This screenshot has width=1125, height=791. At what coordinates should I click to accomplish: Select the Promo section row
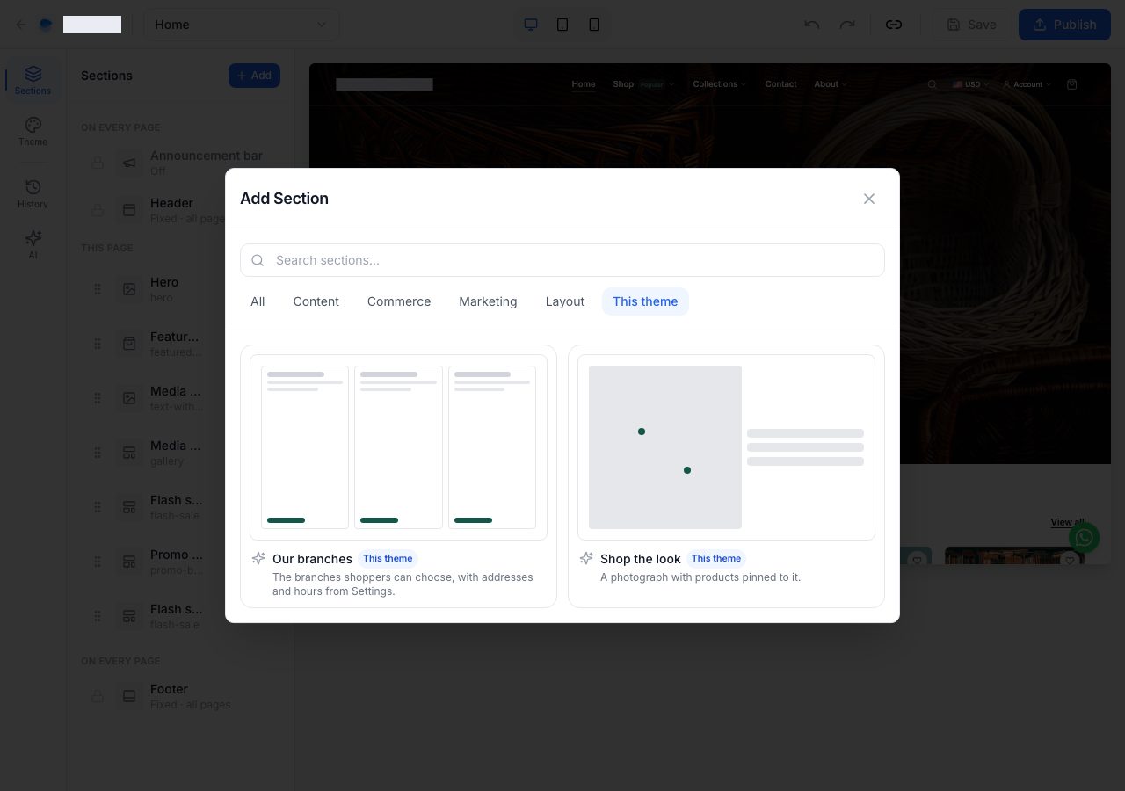(x=180, y=562)
